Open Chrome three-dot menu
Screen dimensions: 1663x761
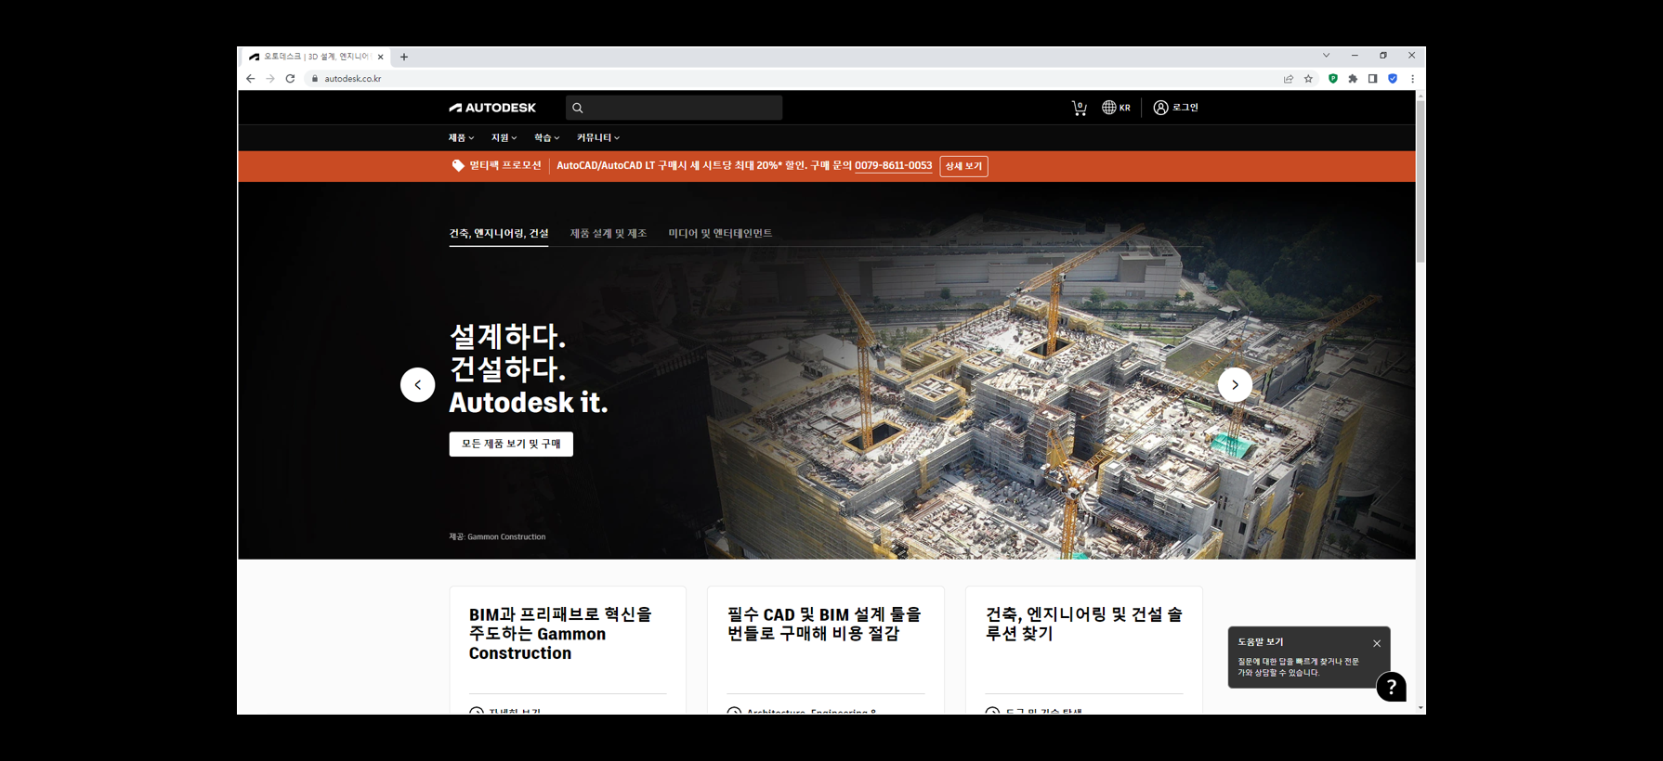pyautogui.click(x=1412, y=79)
